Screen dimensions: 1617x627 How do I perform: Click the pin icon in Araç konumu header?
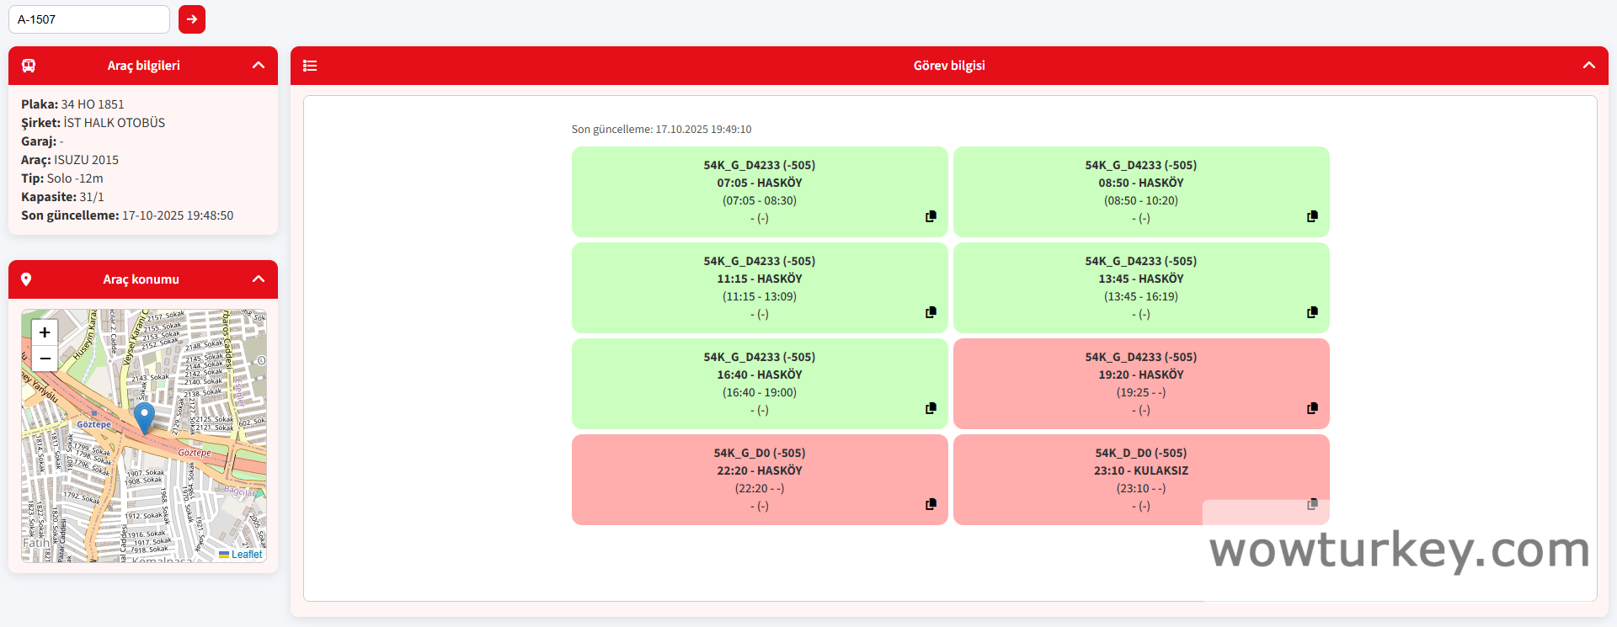point(26,279)
